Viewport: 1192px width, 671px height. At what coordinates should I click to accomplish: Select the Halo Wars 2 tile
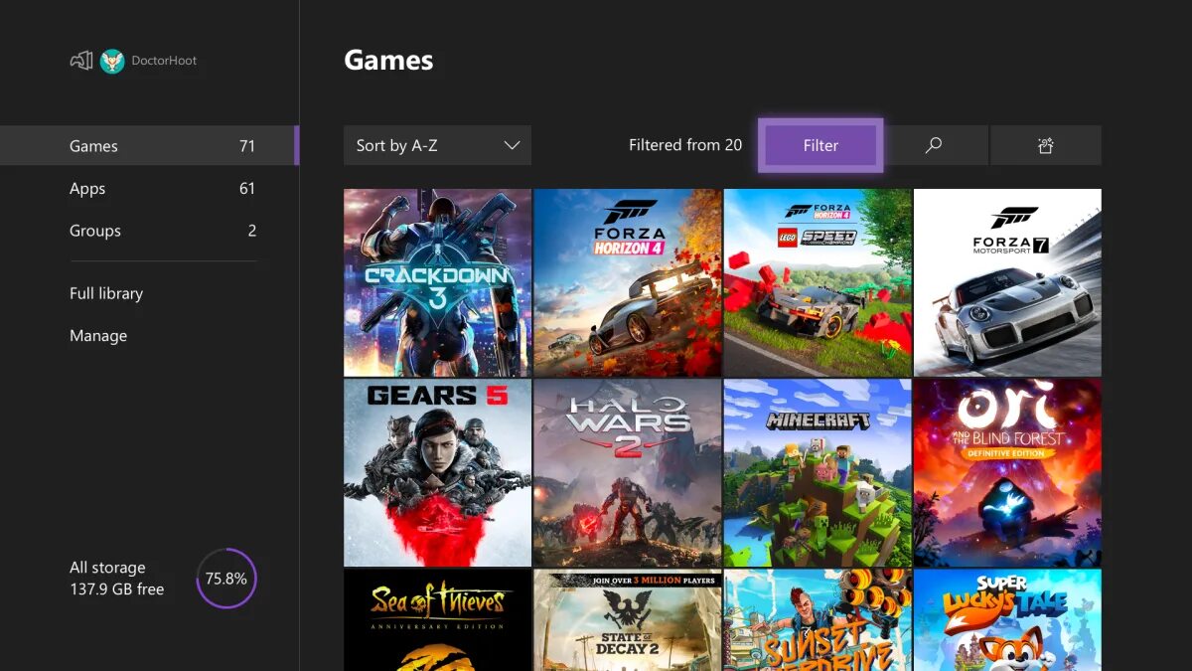click(x=627, y=472)
